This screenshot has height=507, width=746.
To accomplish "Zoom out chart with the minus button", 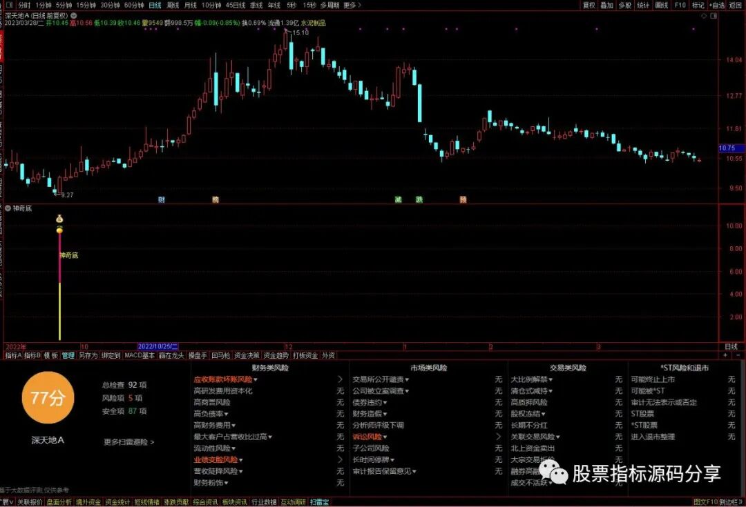I will [x=738, y=355].
